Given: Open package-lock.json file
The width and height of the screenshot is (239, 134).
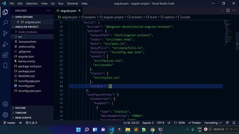Looking at the screenshot, I should [x=32, y=66].
